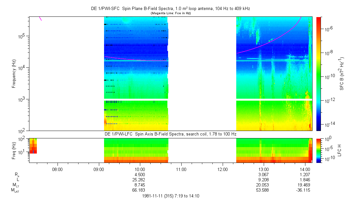Image resolution: width=350 pixels, height=200 pixels.
Task: Click the Freq (Hz) label of lower panel
Action: coord(14,150)
